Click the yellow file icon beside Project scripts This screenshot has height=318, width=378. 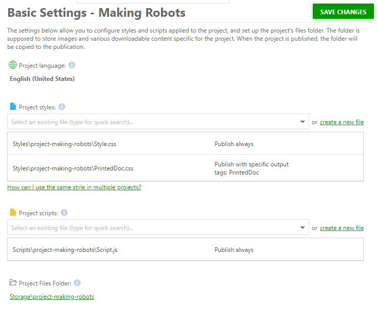coord(13,212)
